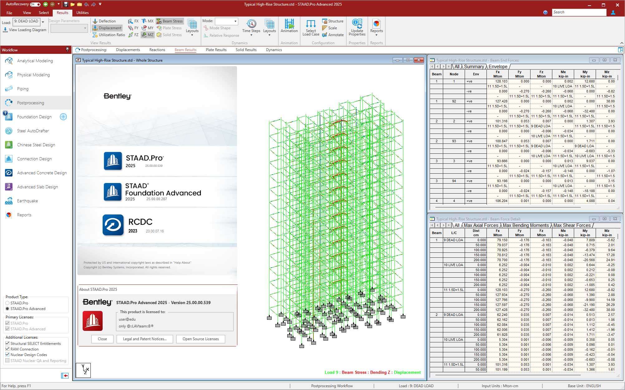This screenshot has width=625, height=390.
Task: Open Foundation Design in the workflow panel
Action: 34,117
